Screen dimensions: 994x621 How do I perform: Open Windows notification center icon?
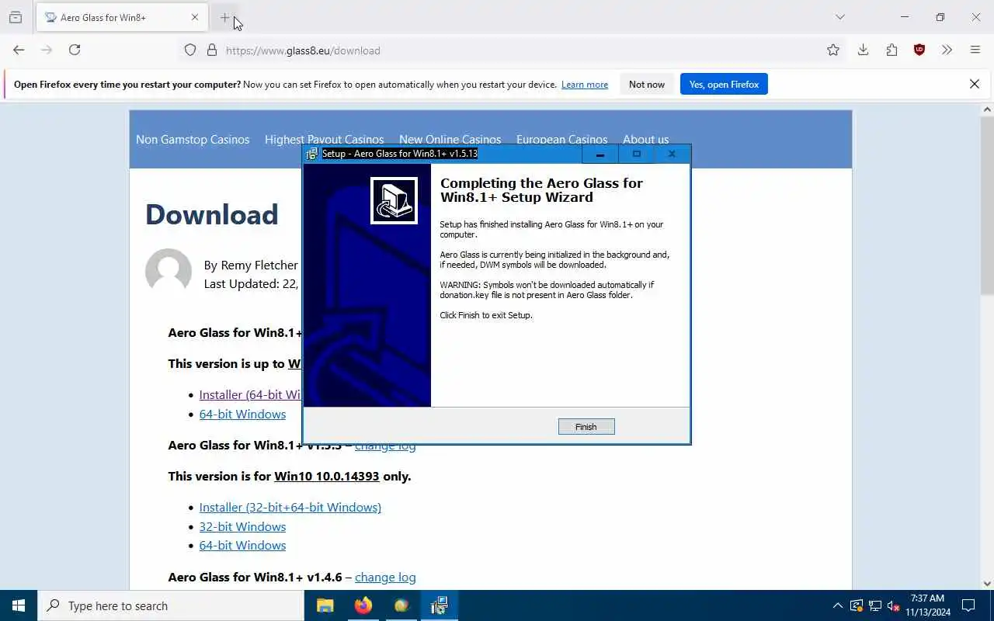[x=968, y=605]
